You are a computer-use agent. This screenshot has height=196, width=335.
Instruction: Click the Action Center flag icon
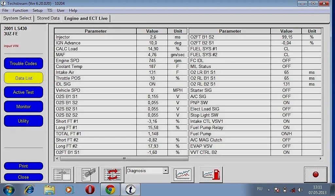[x=277, y=189]
